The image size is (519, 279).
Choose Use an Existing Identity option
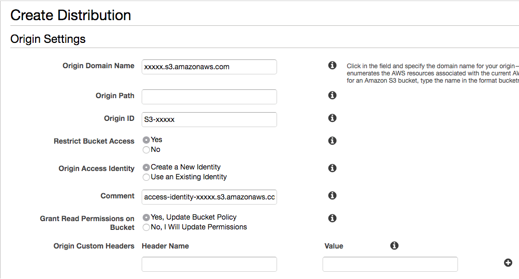tap(146, 177)
